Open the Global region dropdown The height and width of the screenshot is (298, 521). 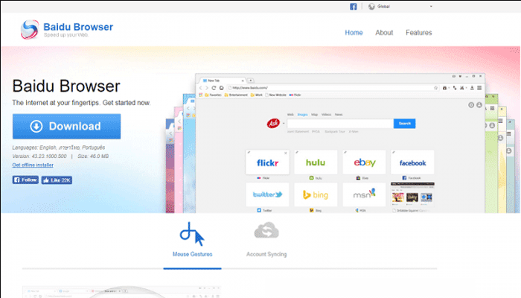tap(401, 6)
